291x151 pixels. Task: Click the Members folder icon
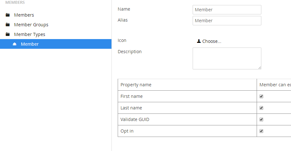pos(7,15)
